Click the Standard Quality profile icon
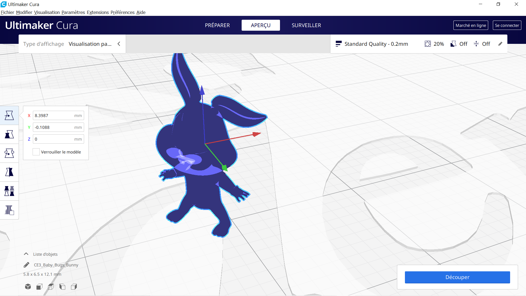Image resolution: width=526 pixels, height=296 pixels. [339, 44]
